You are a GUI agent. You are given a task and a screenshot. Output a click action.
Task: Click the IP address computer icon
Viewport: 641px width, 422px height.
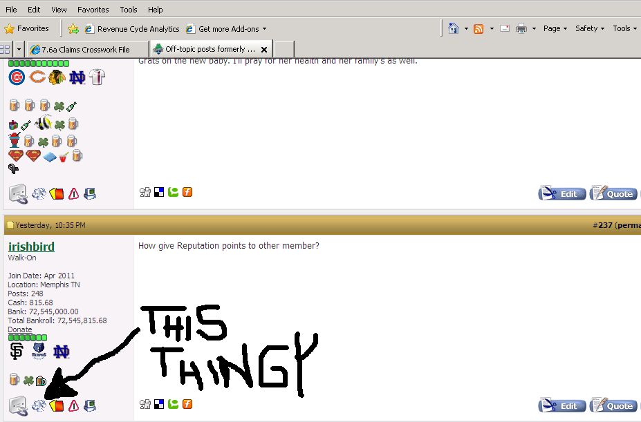89,406
